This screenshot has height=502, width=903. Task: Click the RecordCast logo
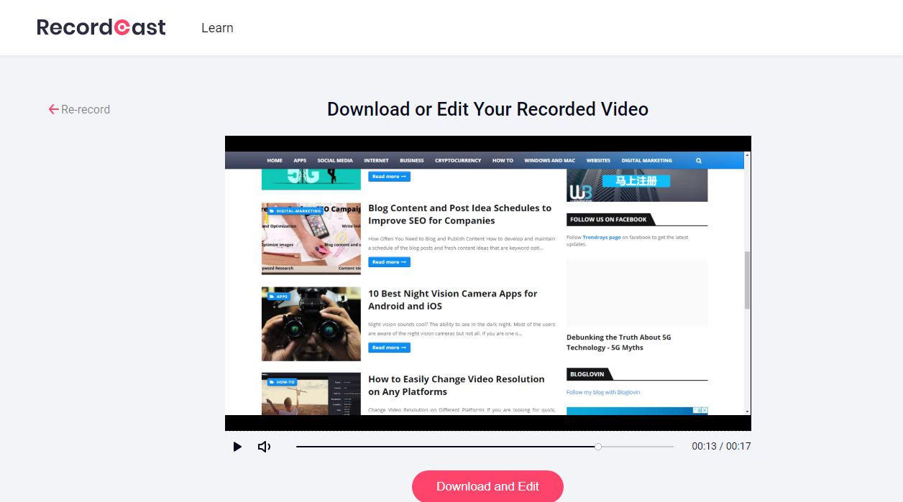pyautogui.click(x=101, y=27)
